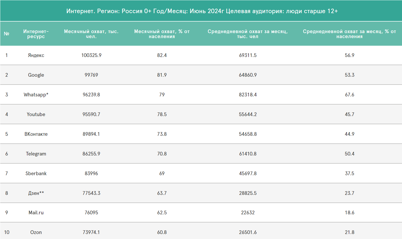Click daily percentage '23.7' for Дзен

coord(350,193)
